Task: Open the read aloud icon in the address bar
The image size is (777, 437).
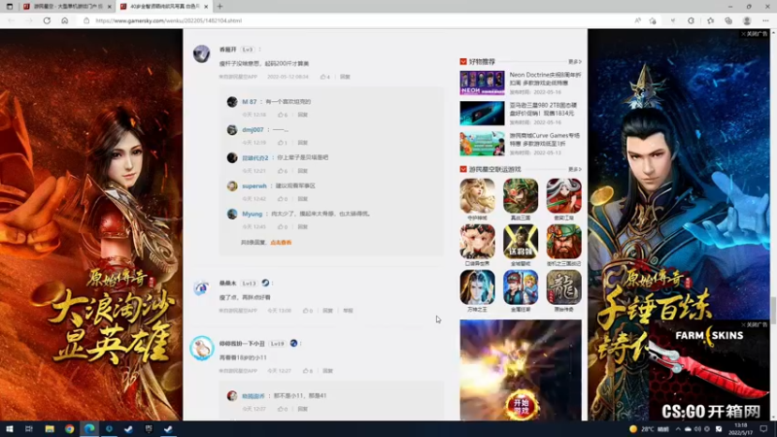Action: pos(638,20)
